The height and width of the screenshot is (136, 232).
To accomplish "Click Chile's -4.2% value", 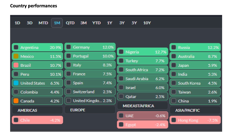I will 55,120.
